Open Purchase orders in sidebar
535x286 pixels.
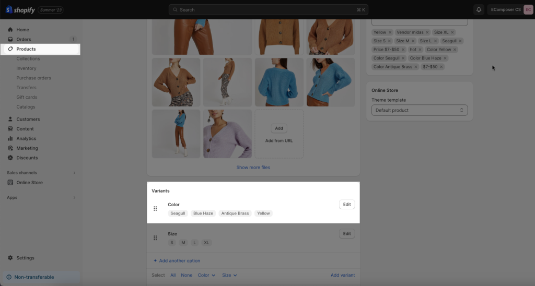(33, 78)
